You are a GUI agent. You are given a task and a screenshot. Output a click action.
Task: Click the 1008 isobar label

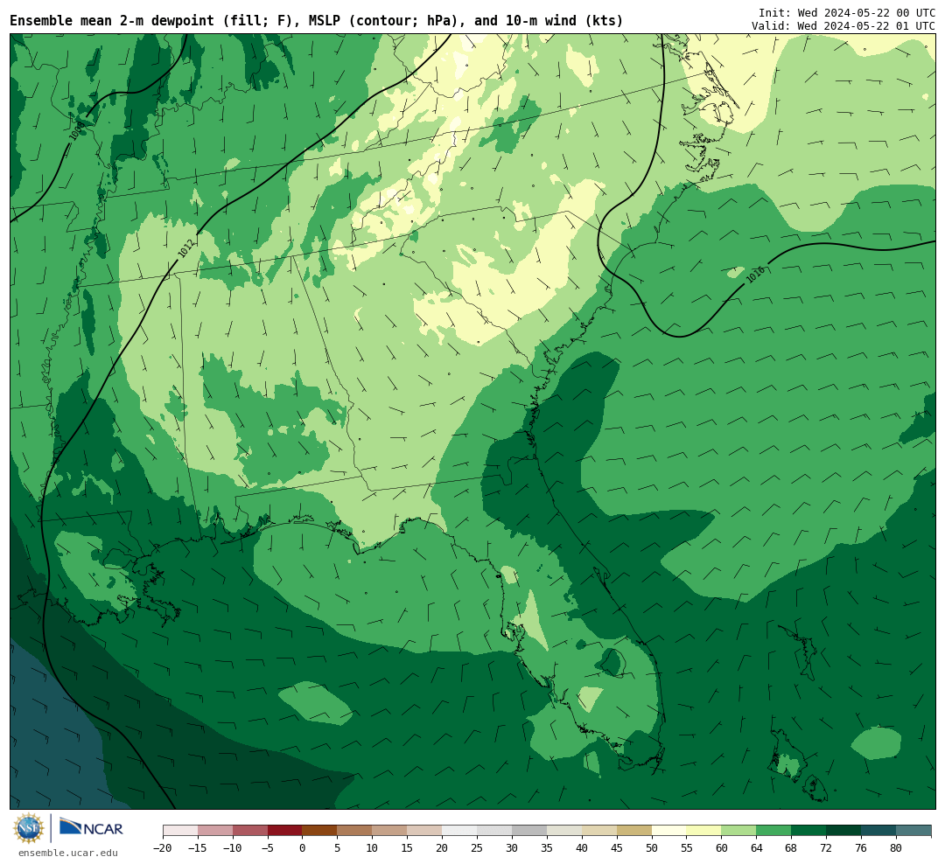pos(77,131)
